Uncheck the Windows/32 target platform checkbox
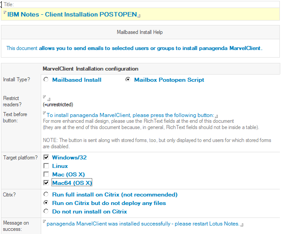This screenshot has width=283, height=234. (46, 157)
